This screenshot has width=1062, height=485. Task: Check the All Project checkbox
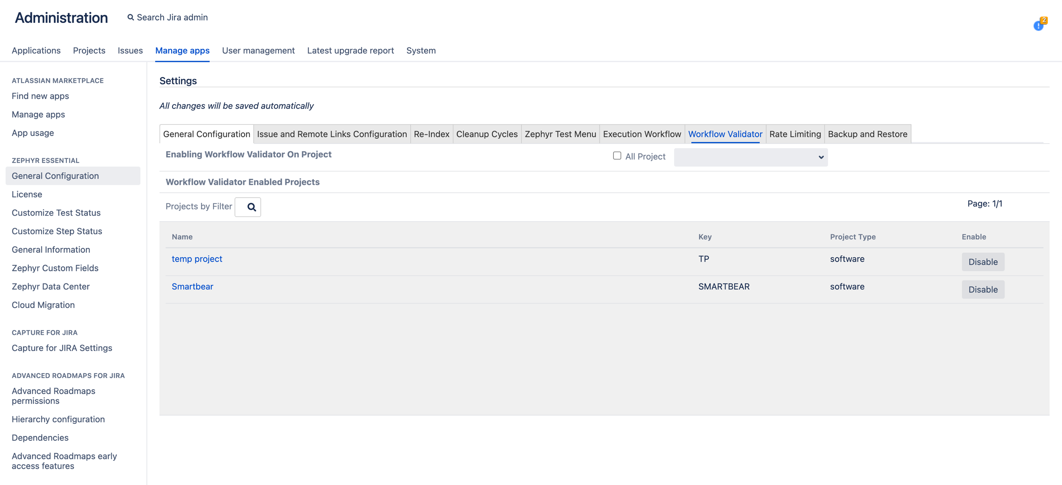[617, 156]
